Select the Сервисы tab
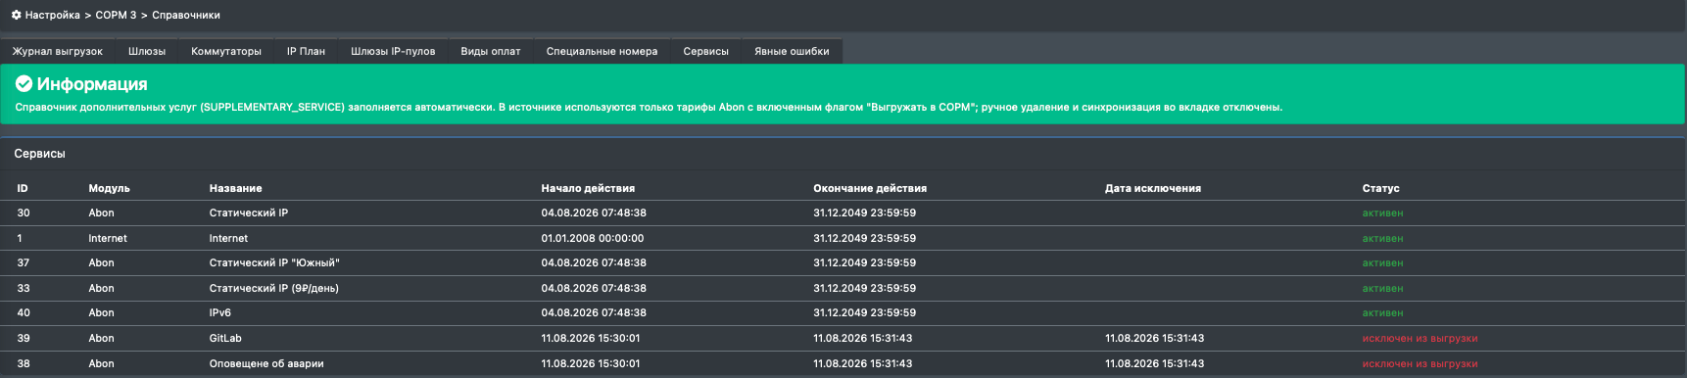This screenshot has width=1687, height=378. [706, 51]
